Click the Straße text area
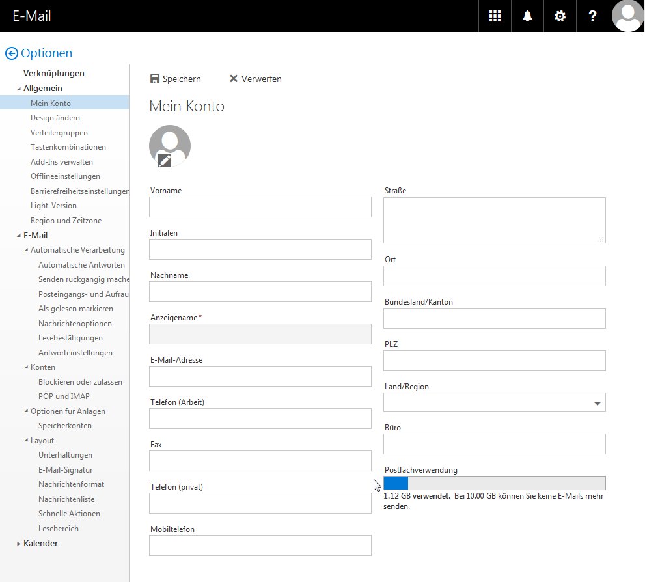Image resolution: width=645 pixels, height=582 pixels. pyautogui.click(x=495, y=221)
